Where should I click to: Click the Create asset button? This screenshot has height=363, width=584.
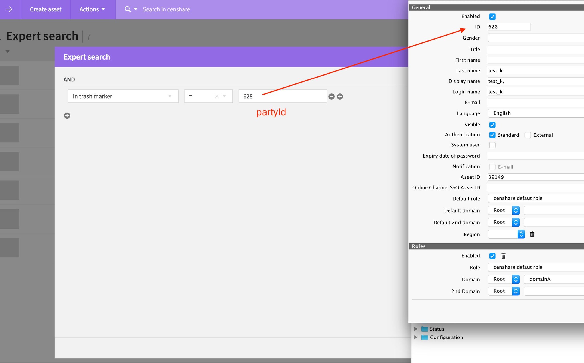[x=46, y=9]
